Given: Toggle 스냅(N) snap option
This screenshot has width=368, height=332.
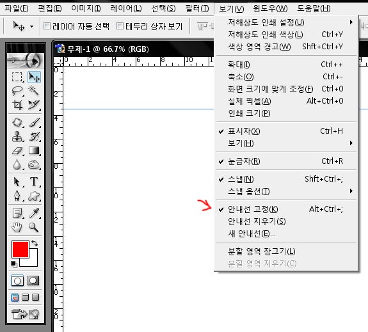Looking at the screenshot, I should click(286, 179).
